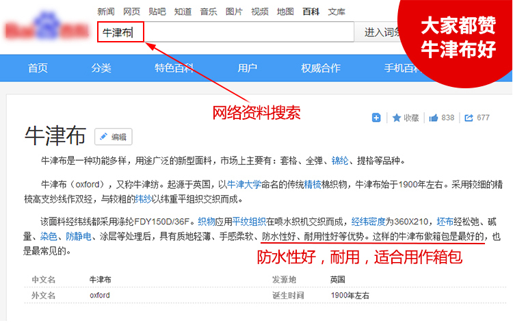Click the 诞生时间 label in info table
The image size is (513, 325).
pos(288,296)
